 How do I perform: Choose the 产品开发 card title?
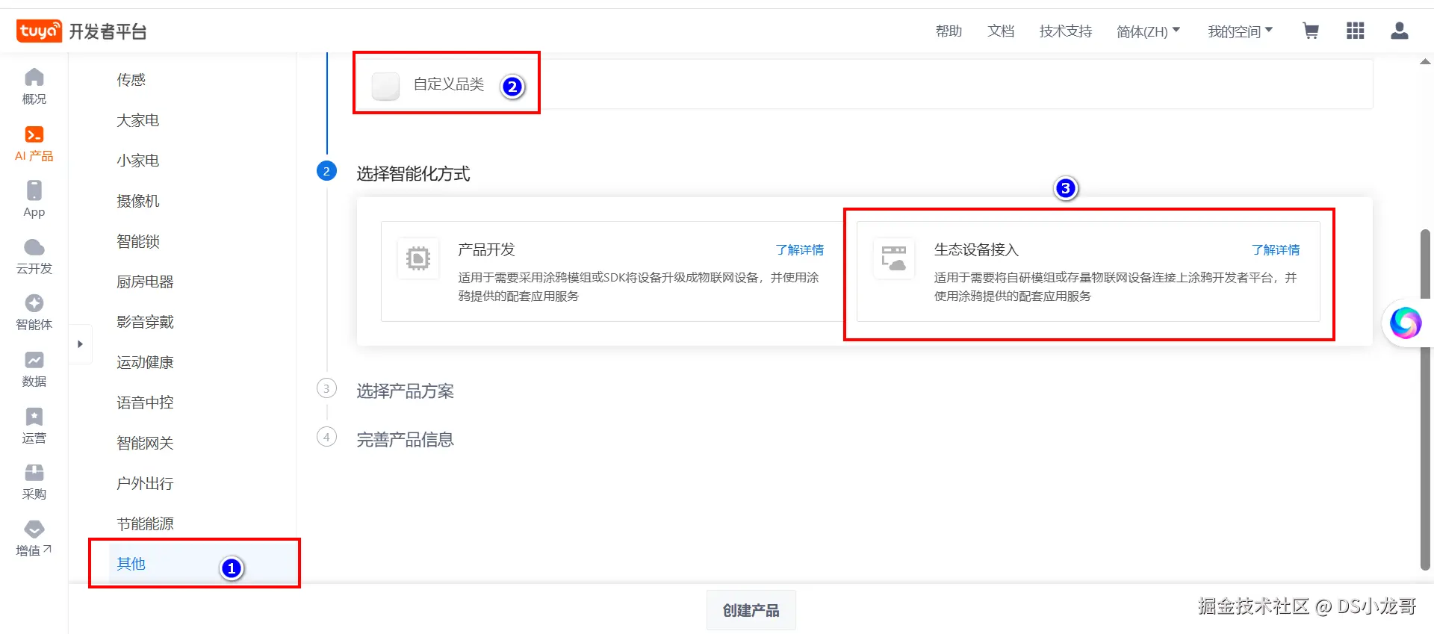(x=486, y=249)
